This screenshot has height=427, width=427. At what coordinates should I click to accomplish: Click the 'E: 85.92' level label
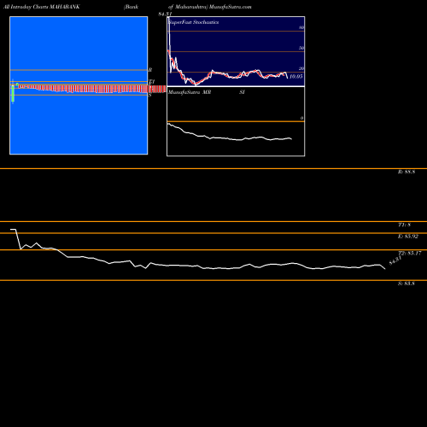pos(408,237)
